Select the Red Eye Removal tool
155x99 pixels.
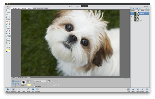(x=7, y=21)
